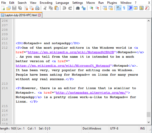The image size is (152, 133).
Task: Open the Window menu
Action: [126, 3]
